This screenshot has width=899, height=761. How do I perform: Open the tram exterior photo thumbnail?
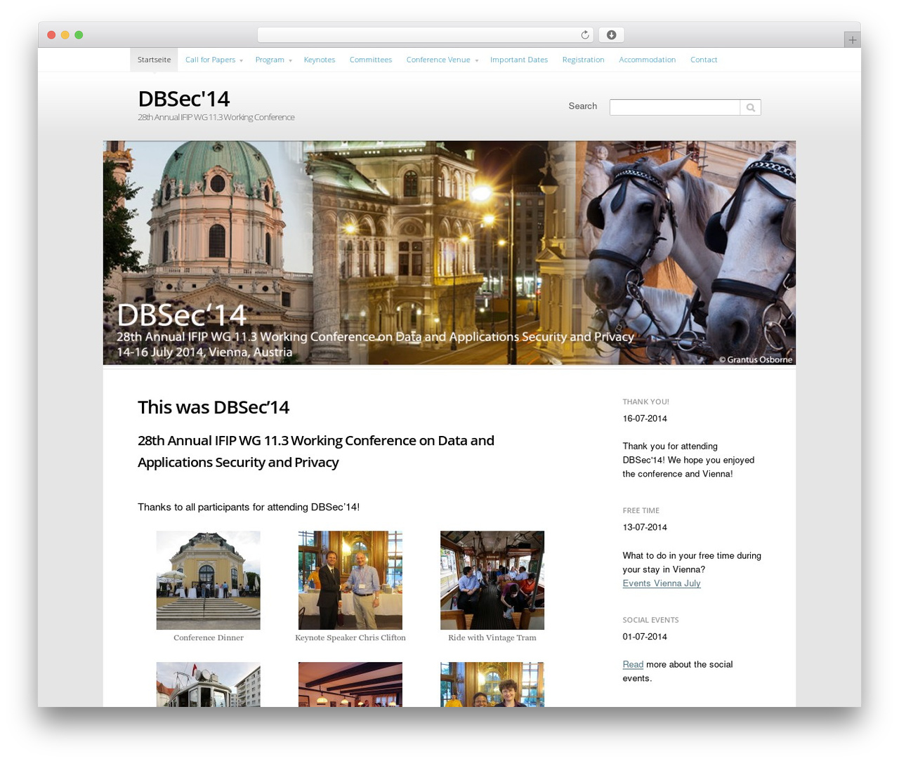point(208,684)
